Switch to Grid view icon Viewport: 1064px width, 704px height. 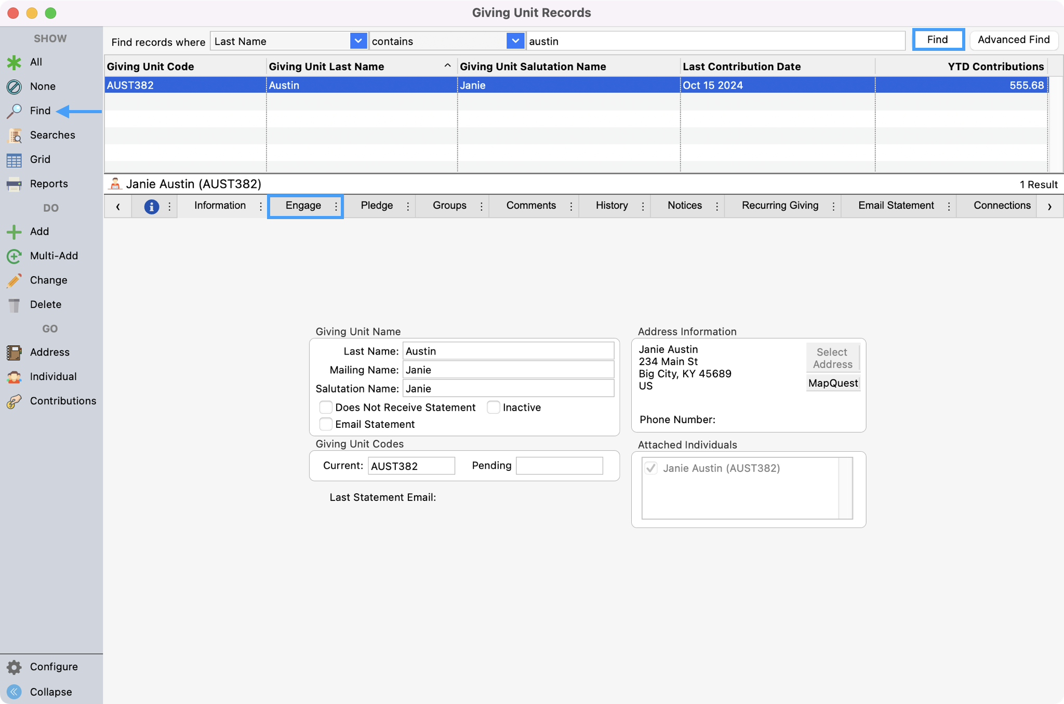(14, 160)
